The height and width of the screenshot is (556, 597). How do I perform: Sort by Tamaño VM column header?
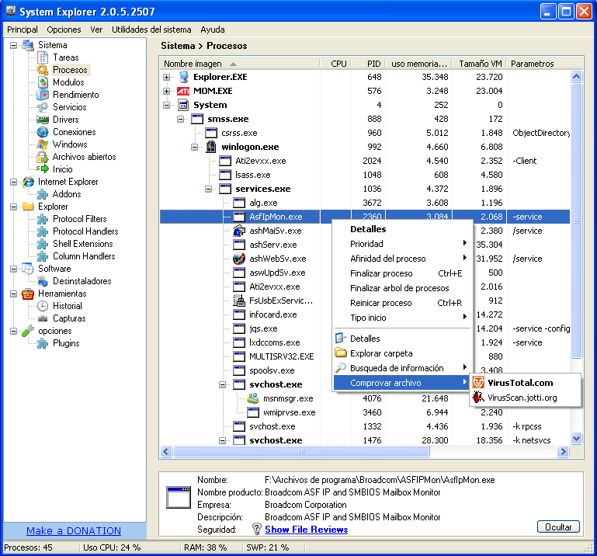[480, 64]
